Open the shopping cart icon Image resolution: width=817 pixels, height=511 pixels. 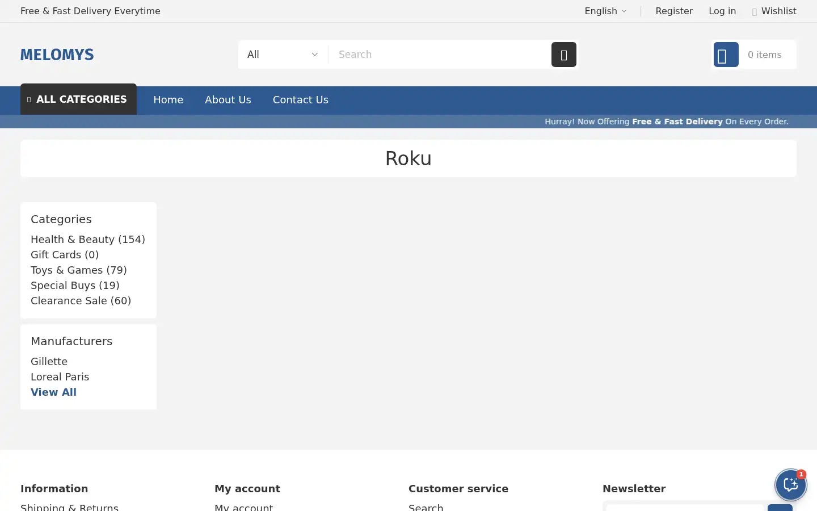pos(726,55)
